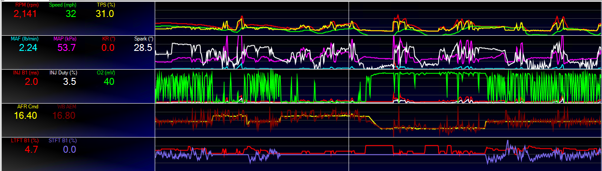Select the RPM value 2,141
The image size is (602, 171).
[25, 14]
